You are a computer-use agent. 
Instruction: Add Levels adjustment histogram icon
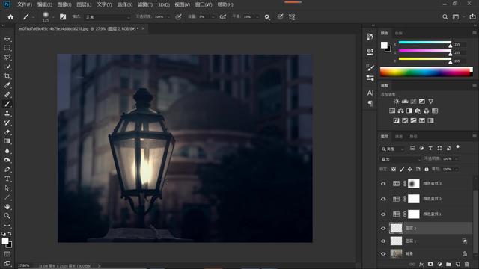(405, 102)
